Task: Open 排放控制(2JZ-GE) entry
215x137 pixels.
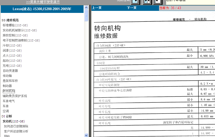Action: click(x=15, y=35)
